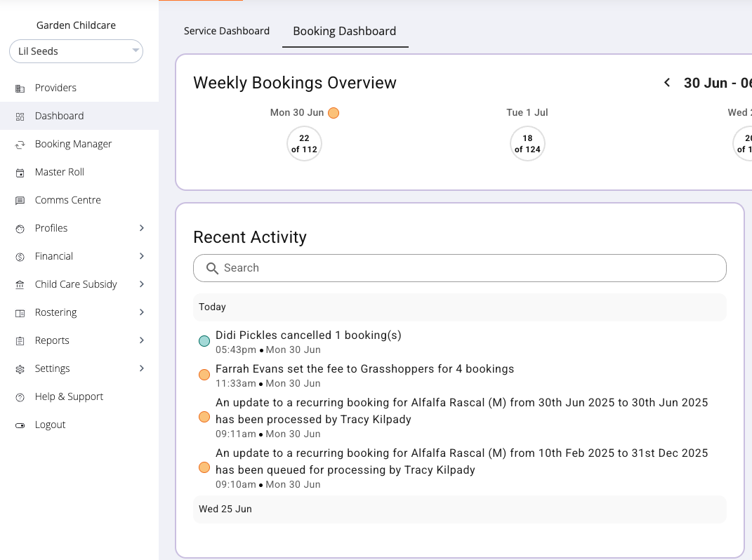Click the 18 of 124 bookings circle
This screenshot has width=752, height=560.
[527, 143]
